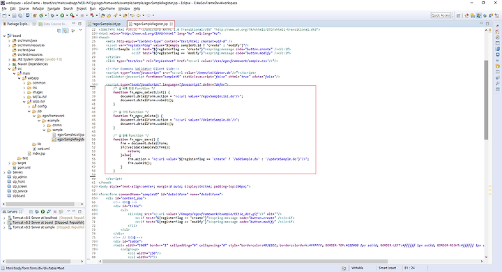502x272 pixels.
Task: Open the Help menu
Action: tap(137, 8)
